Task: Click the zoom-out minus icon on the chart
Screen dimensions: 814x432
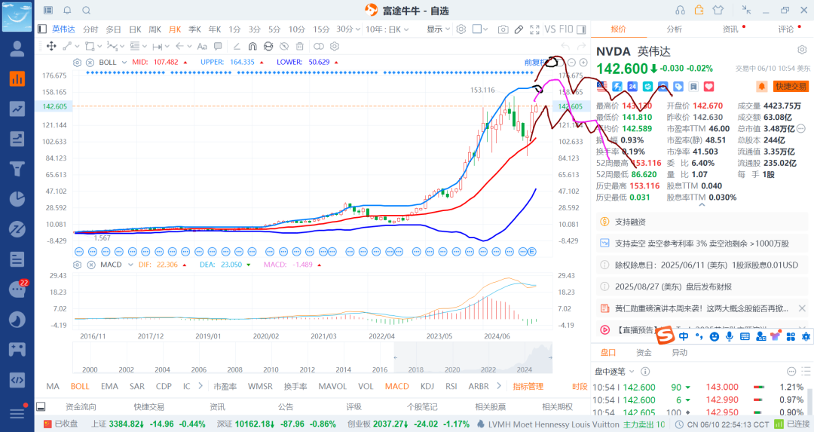Action: [x=571, y=63]
